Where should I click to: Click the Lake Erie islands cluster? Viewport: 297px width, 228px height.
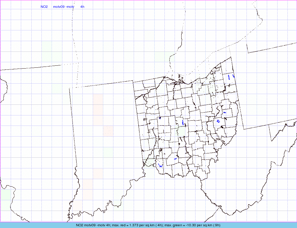pos(181,77)
